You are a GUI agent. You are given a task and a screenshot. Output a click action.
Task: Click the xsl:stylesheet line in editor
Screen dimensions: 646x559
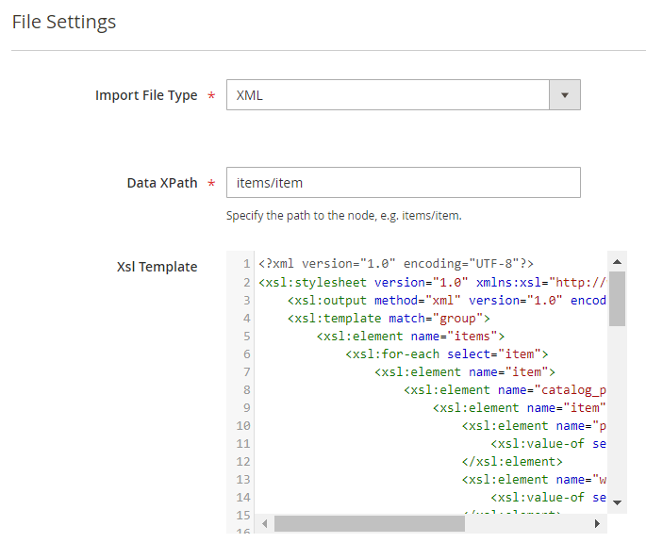(432, 283)
